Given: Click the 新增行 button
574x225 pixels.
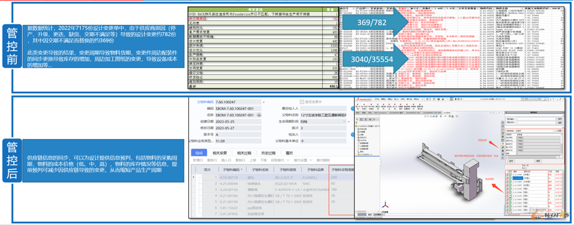Looking at the screenshot, I should [198, 160].
